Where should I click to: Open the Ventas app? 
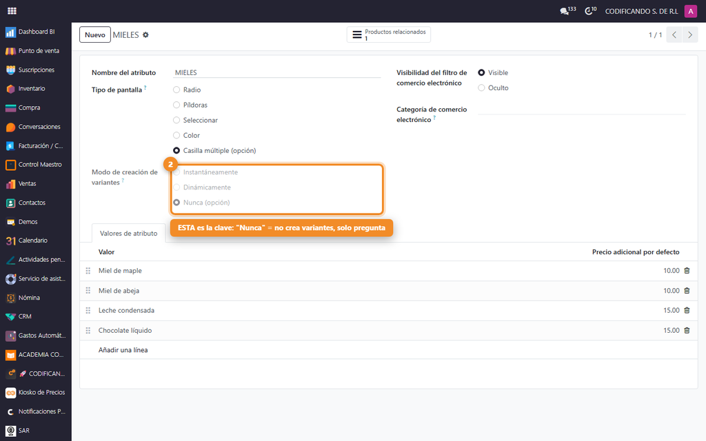click(36, 183)
